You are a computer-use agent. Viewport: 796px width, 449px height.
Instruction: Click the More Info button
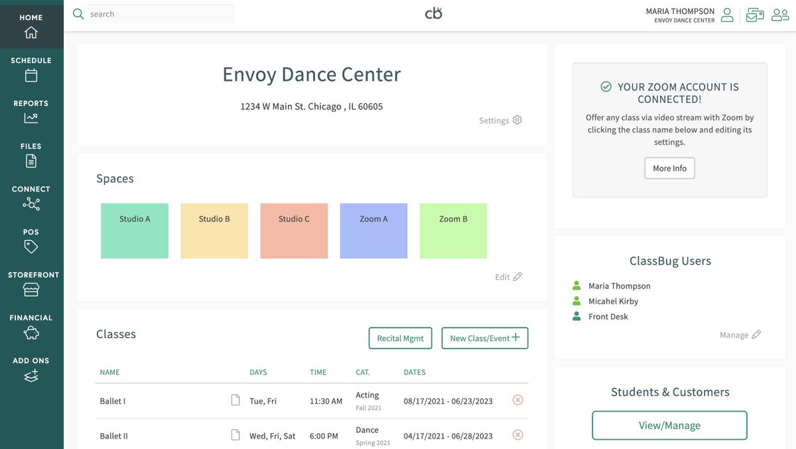(670, 168)
